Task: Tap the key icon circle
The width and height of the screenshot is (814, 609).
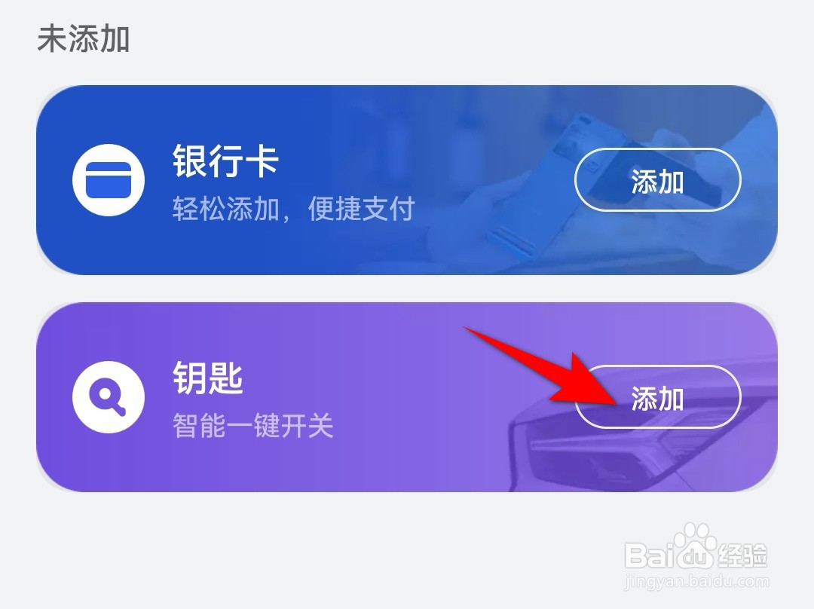Action: pyautogui.click(x=109, y=397)
